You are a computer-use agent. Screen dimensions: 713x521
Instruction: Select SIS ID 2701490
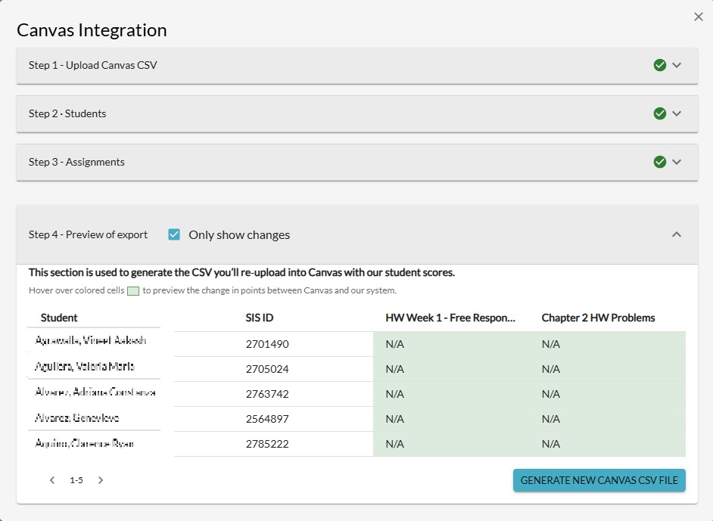(267, 344)
